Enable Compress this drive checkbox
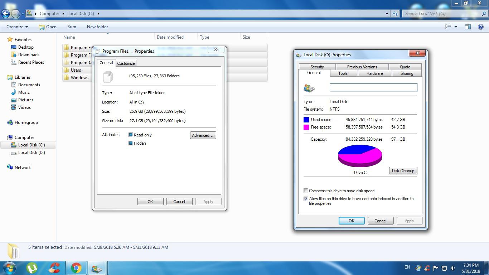The width and height of the screenshot is (489, 275). (306, 191)
